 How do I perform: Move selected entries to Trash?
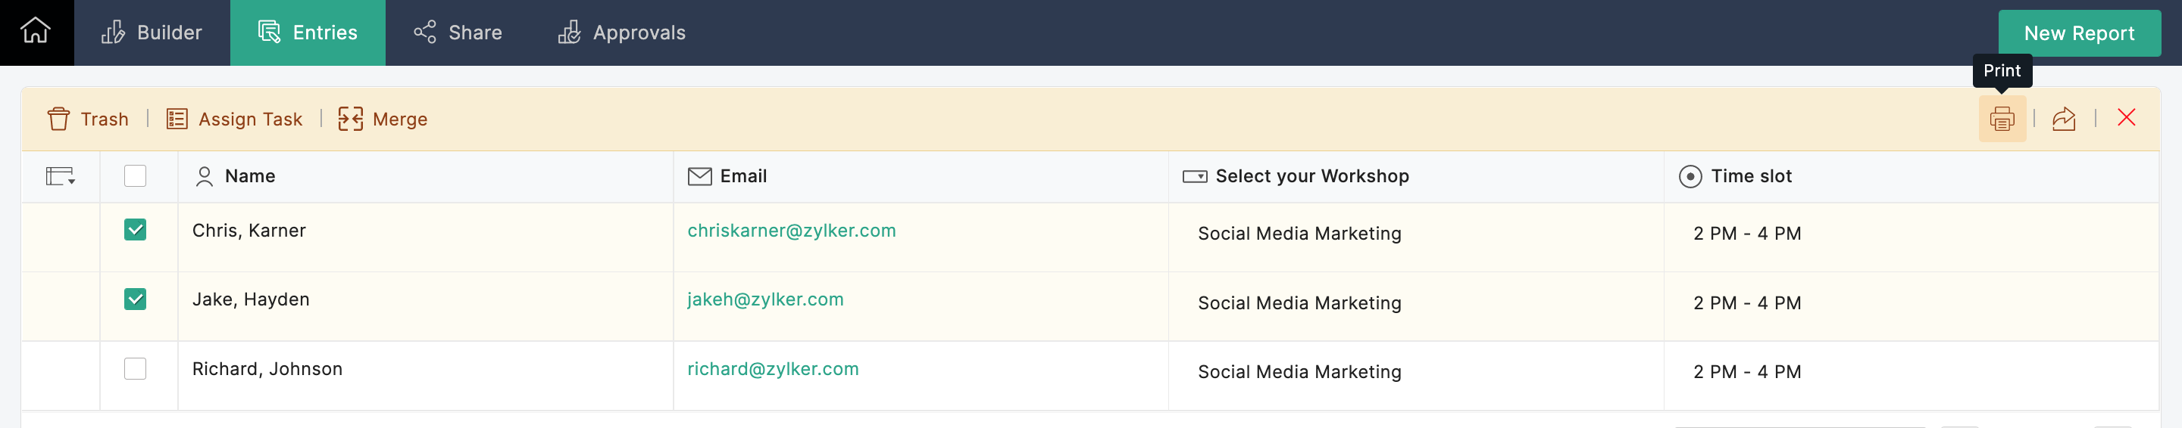[x=88, y=119]
